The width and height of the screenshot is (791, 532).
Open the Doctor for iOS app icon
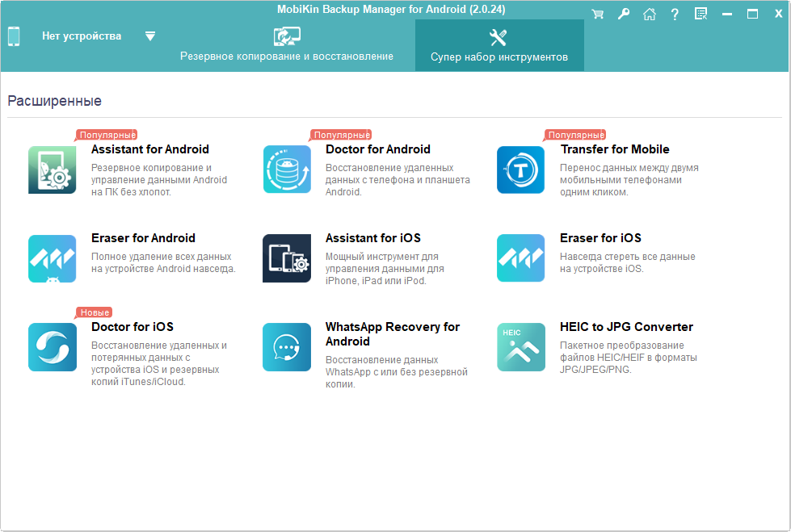(x=53, y=347)
